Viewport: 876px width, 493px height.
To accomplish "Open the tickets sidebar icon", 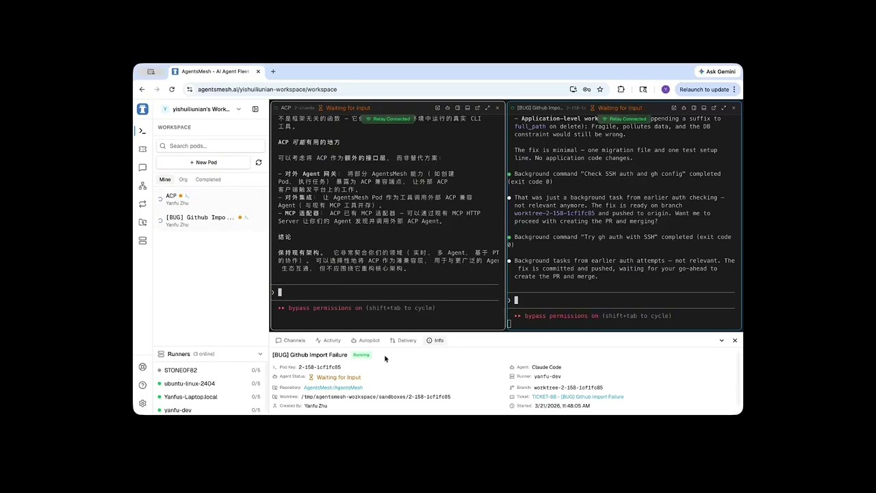I will (x=142, y=149).
